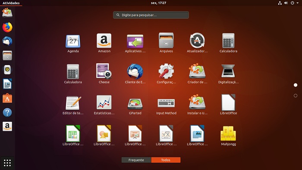Launch Rhythmbox speaker icon in the dock
Viewport: 302px width, 170px height.
7,70
